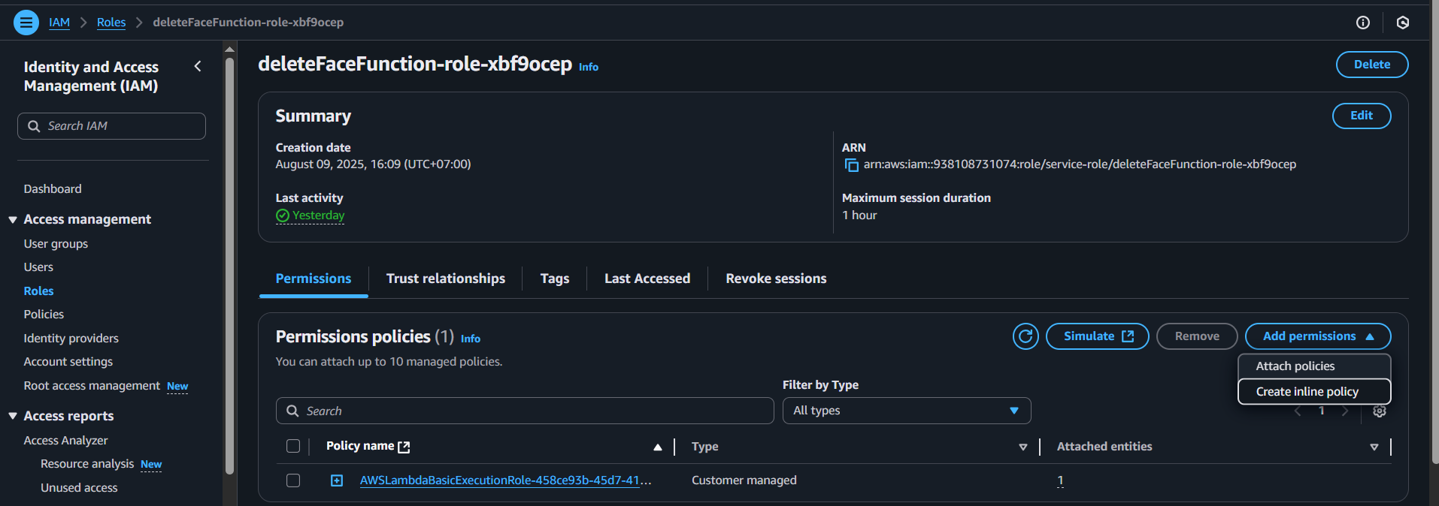Open table preferences gear icon

coord(1380,411)
